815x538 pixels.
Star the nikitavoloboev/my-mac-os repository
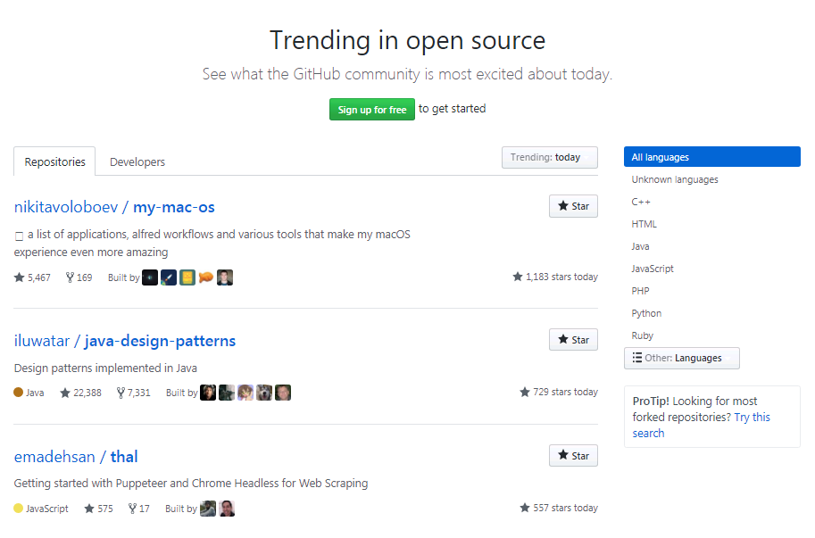coord(572,206)
